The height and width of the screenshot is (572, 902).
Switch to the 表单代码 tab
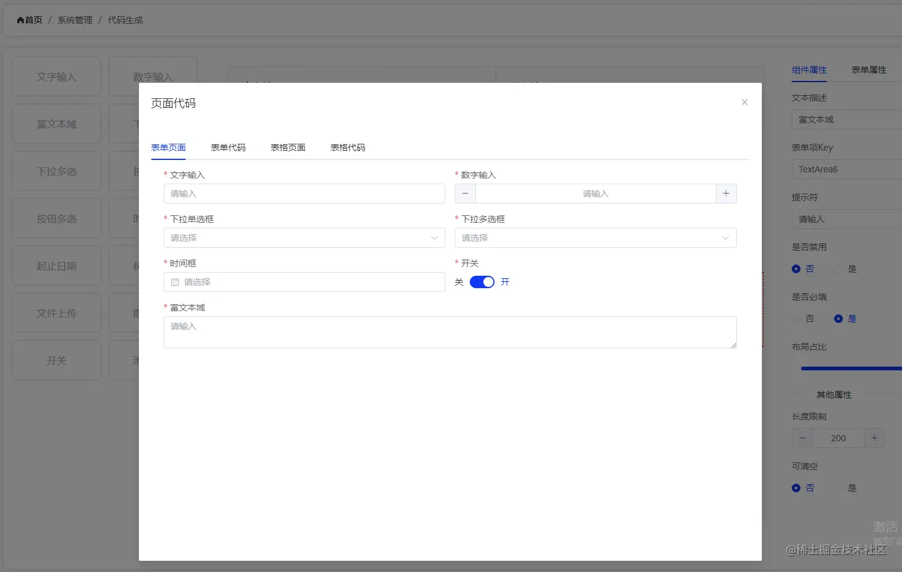pyautogui.click(x=228, y=147)
